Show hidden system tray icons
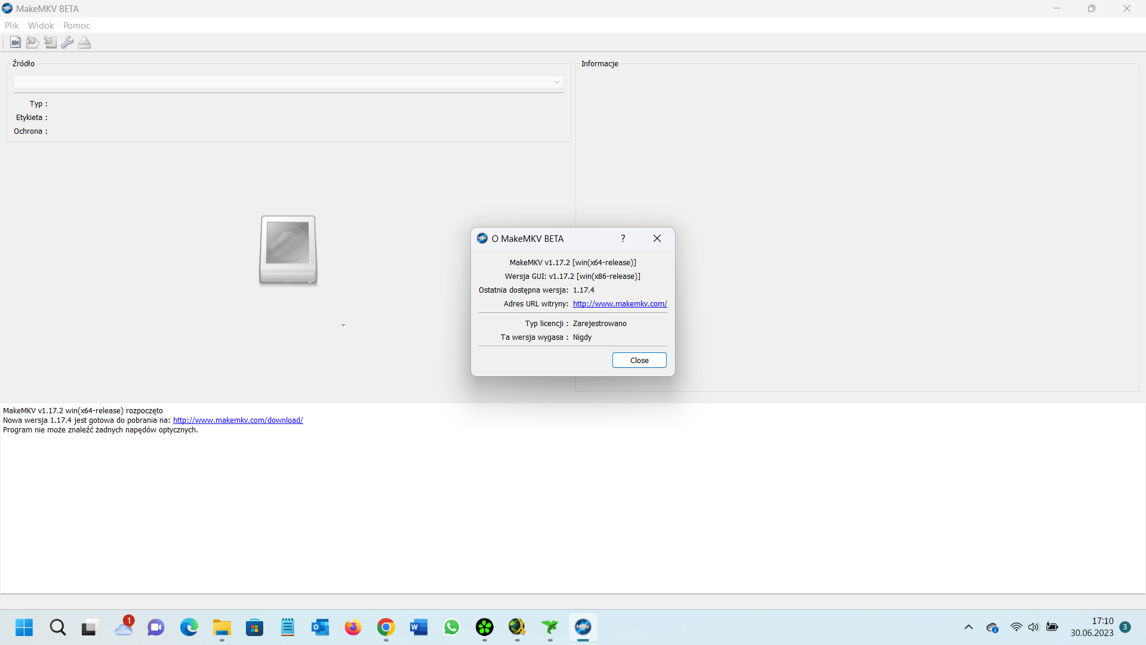Viewport: 1146px width, 645px height. [969, 628]
